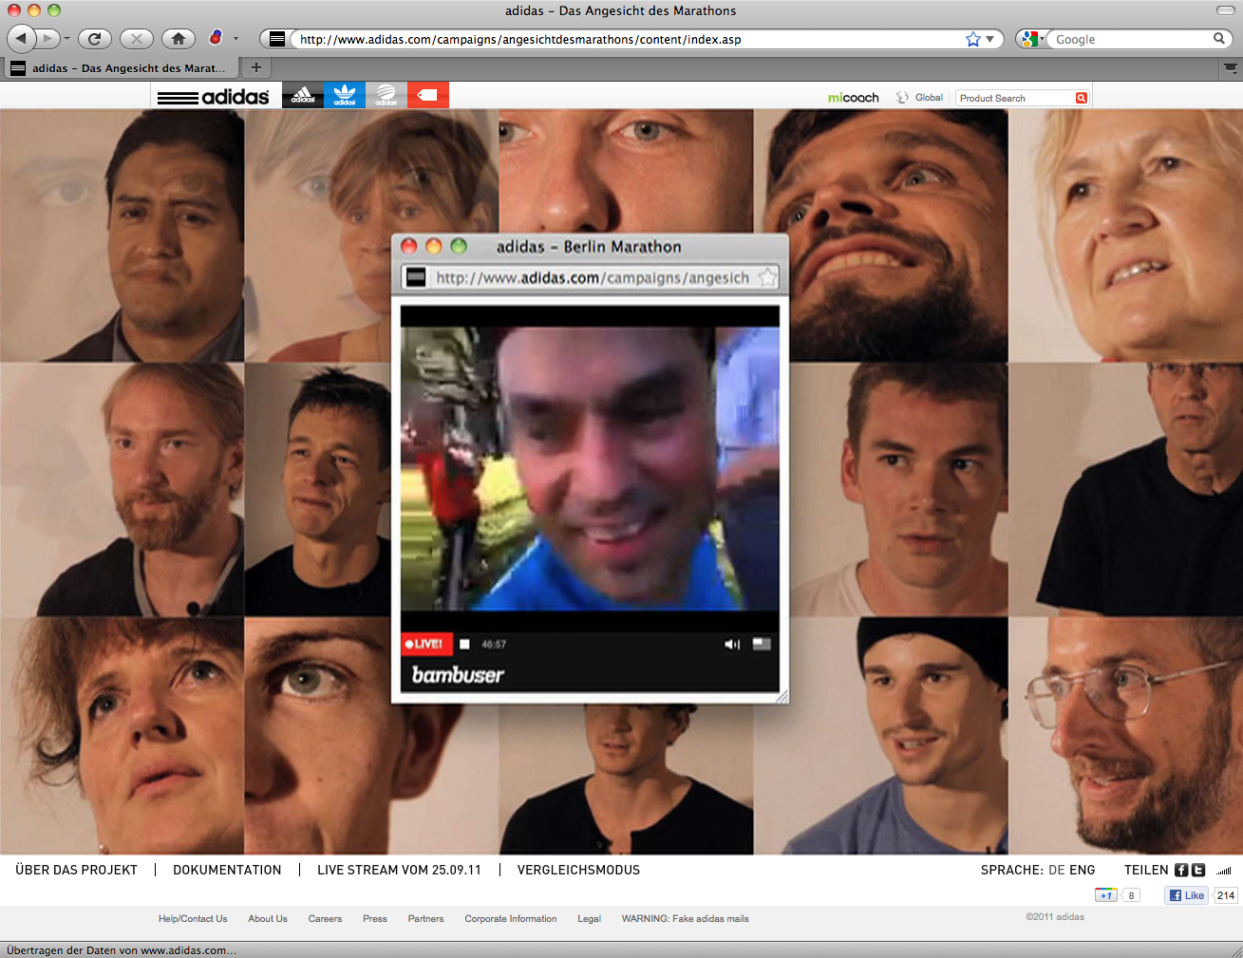Mute the bambuser video with the speaker icon

(732, 644)
